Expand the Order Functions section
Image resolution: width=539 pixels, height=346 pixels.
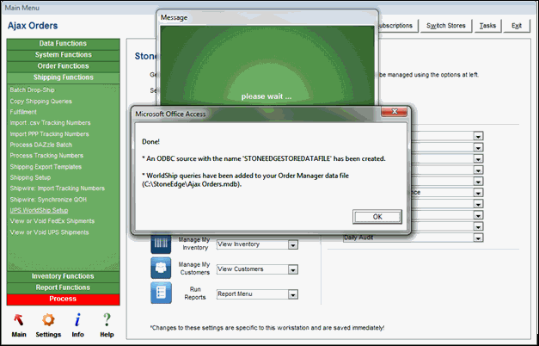[63, 66]
